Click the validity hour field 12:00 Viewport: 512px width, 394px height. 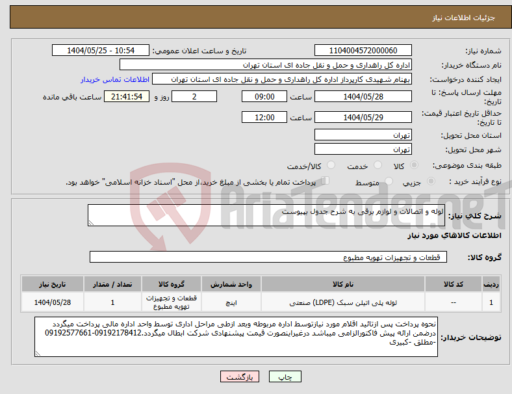point(264,117)
